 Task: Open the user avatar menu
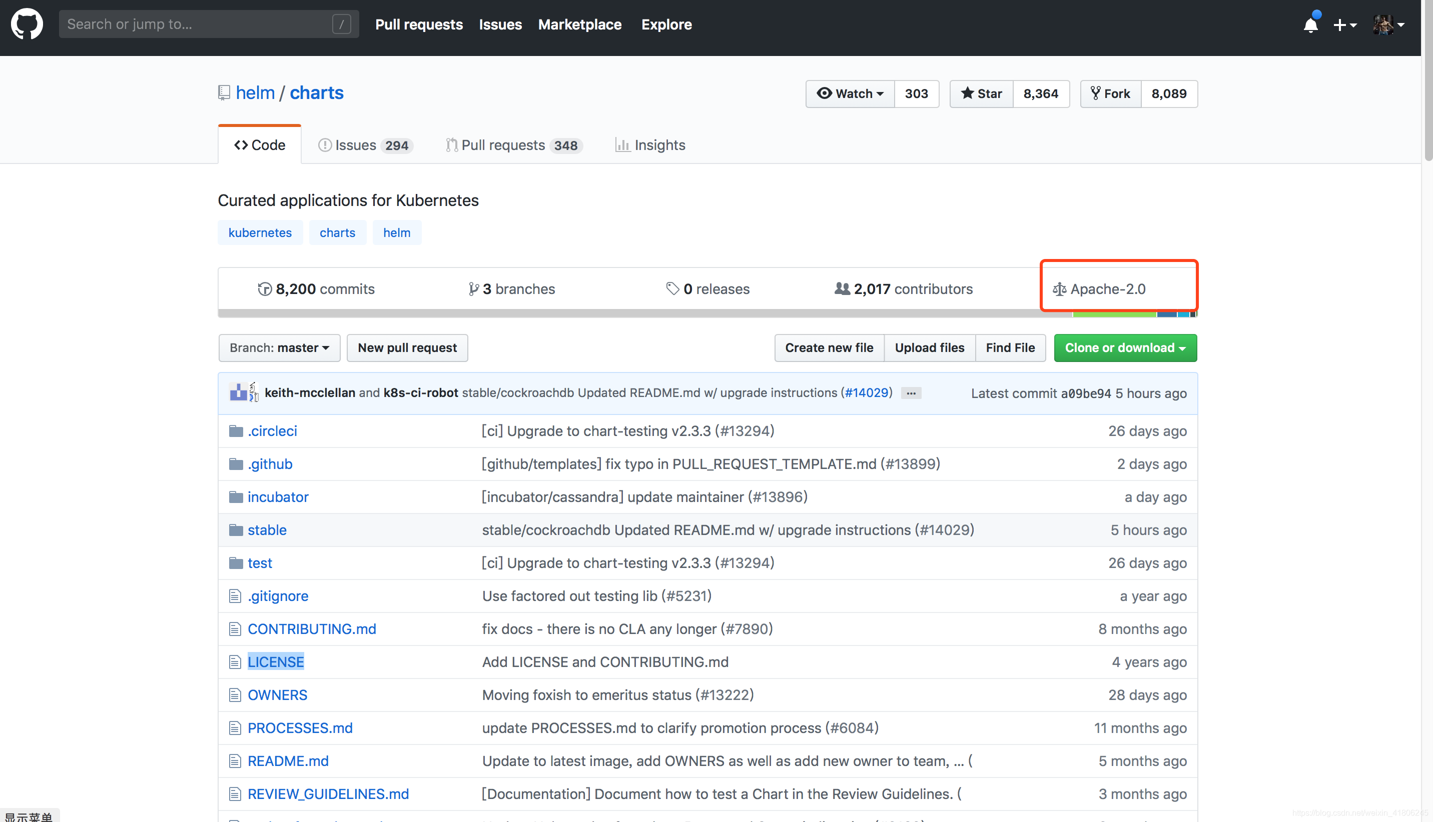1389,25
